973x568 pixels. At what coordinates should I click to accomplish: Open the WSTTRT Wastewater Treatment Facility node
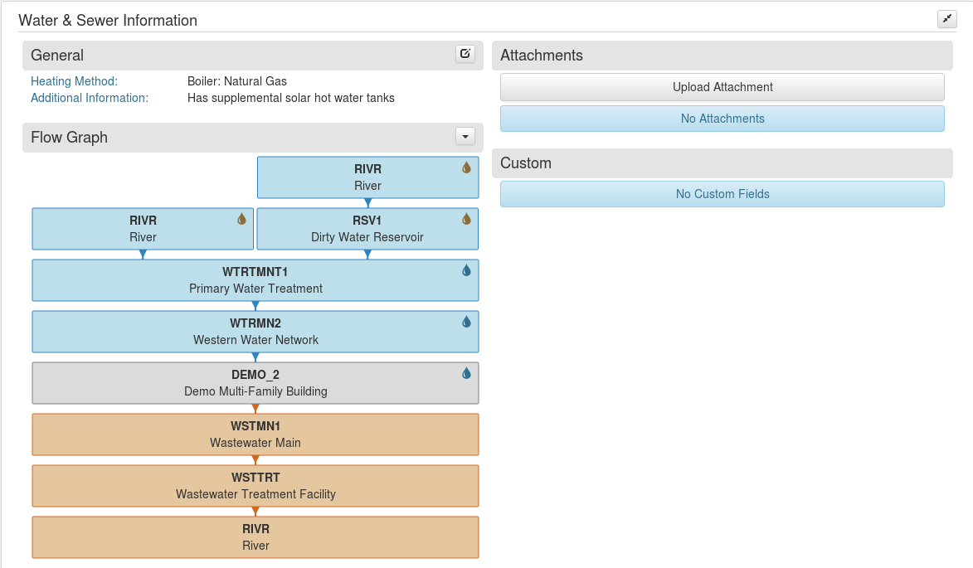pos(255,486)
